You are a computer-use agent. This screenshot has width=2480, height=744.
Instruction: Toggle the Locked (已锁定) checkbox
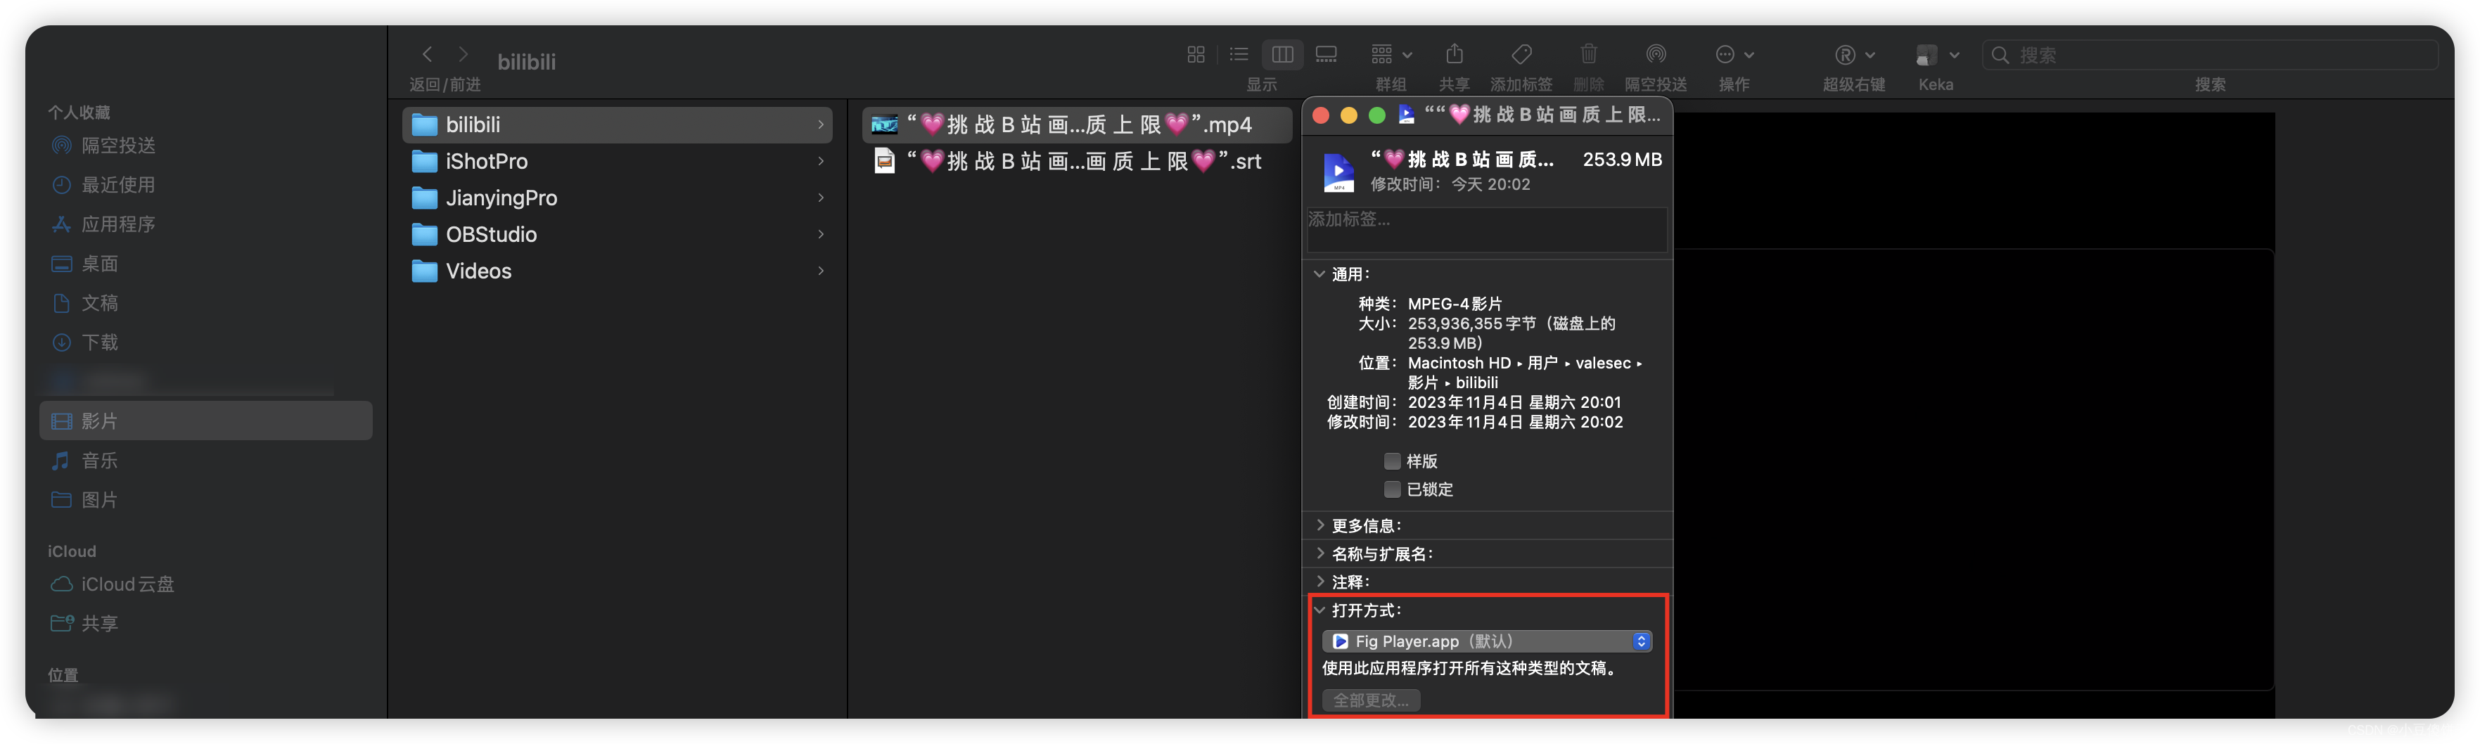point(1392,489)
